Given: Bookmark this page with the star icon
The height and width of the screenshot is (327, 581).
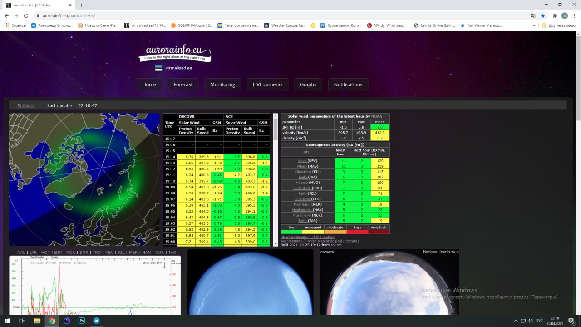Looking at the screenshot, I should pyautogui.click(x=543, y=15).
